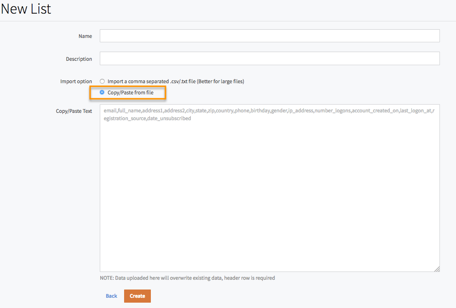Click inside the Copy/Paste Text area

(x=270, y=188)
